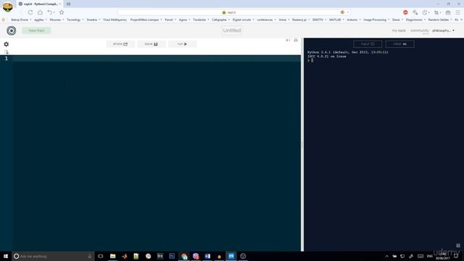This screenshot has height=261, width=464.
Task: Open the Agora bookmark folder
Action: [x=184, y=20]
